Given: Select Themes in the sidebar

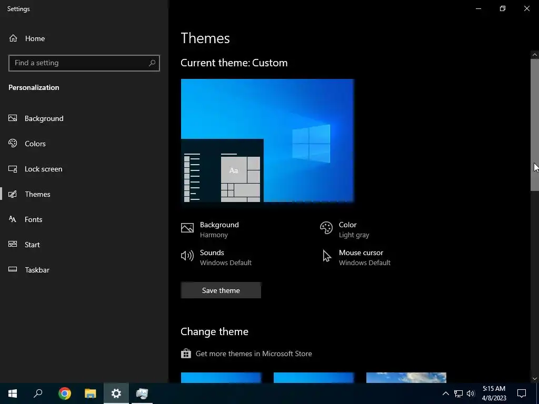Looking at the screenshot, I should tap(37, 194).
